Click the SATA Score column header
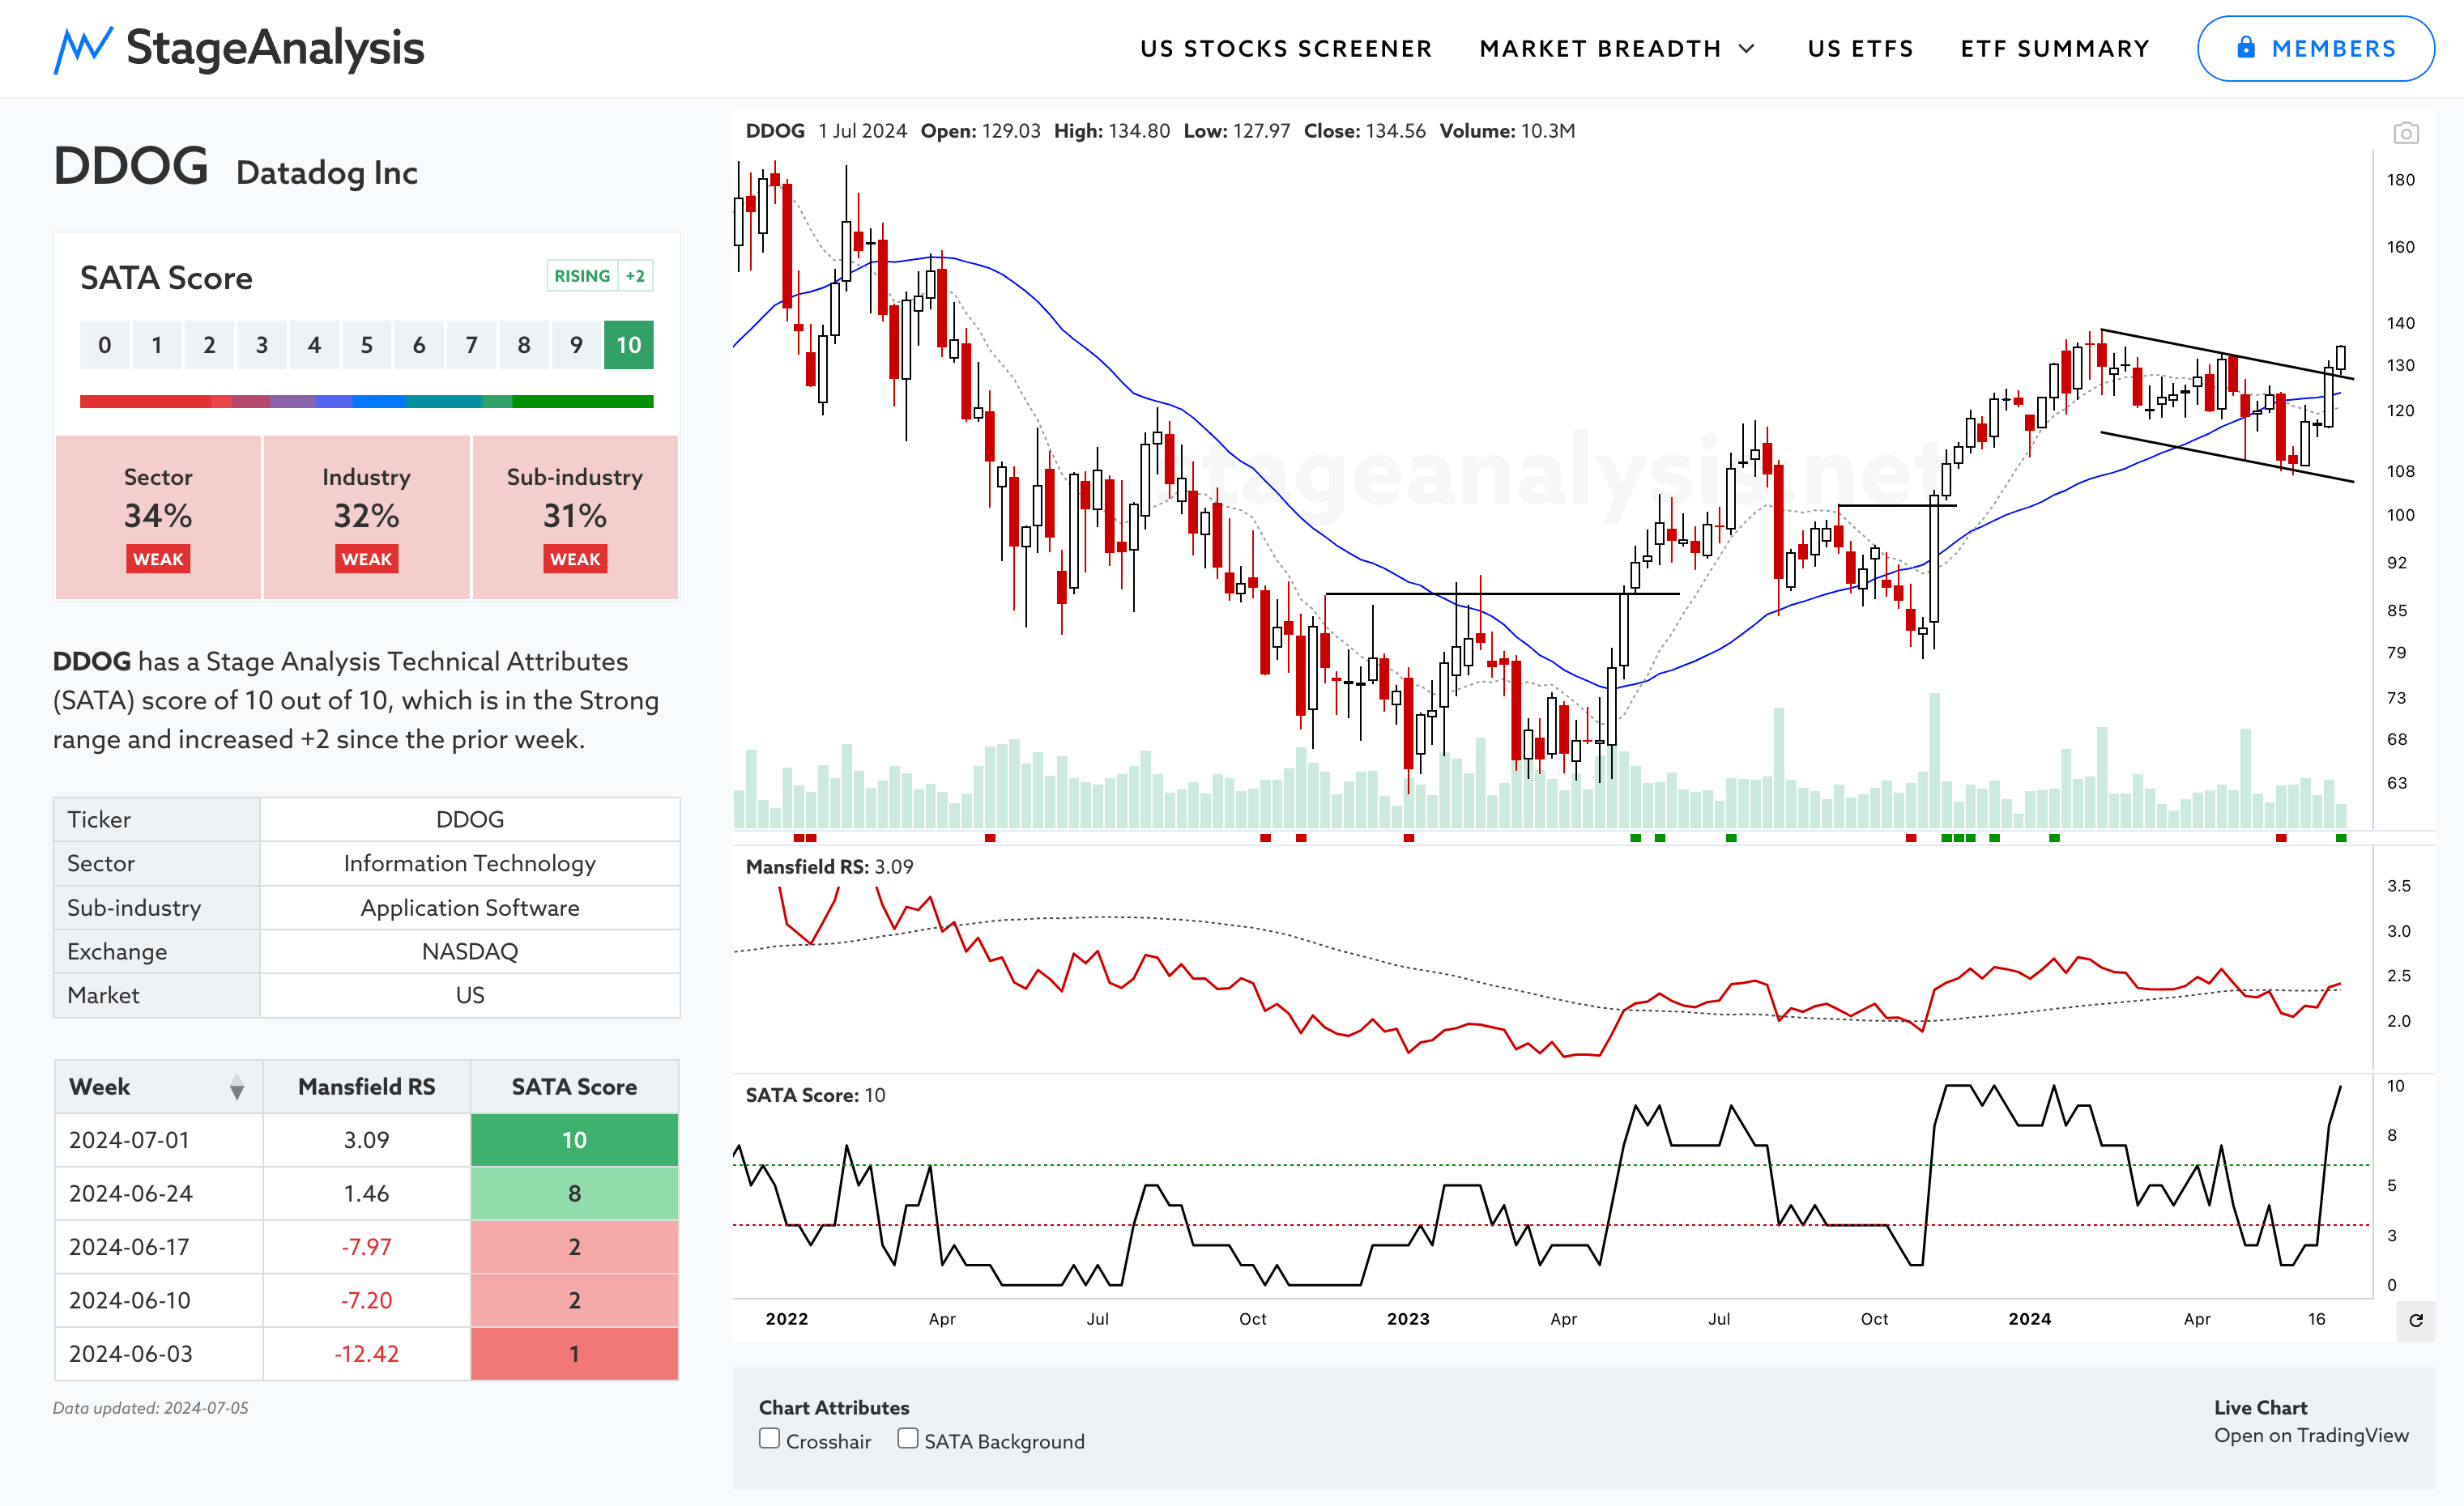This screenshot has width=2464, height=1506. (574, 1087)
